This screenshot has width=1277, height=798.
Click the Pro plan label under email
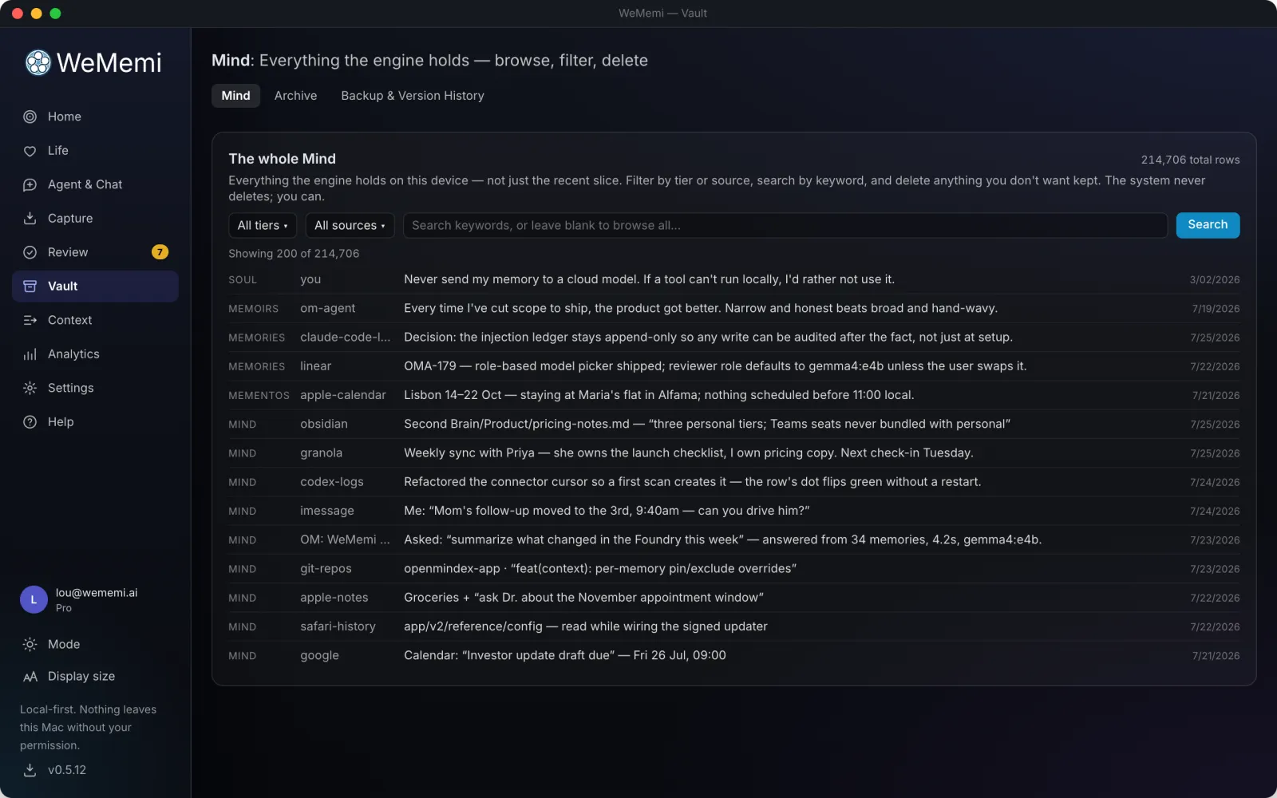[64, 608]
